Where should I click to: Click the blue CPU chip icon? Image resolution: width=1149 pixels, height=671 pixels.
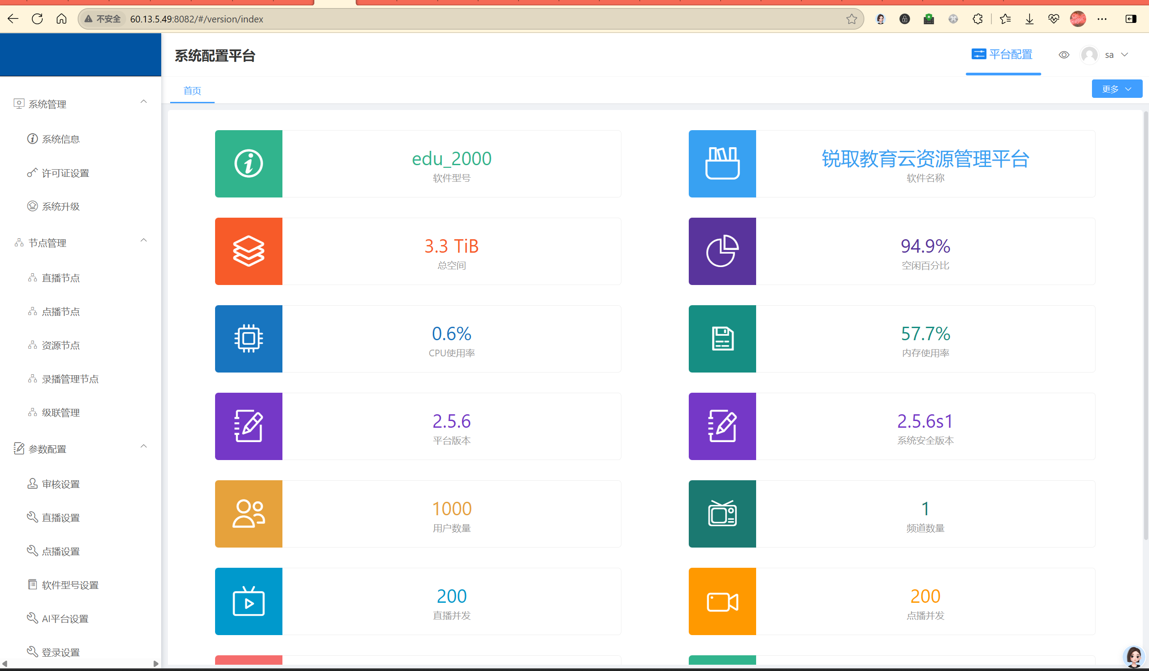tap(248, 339)
